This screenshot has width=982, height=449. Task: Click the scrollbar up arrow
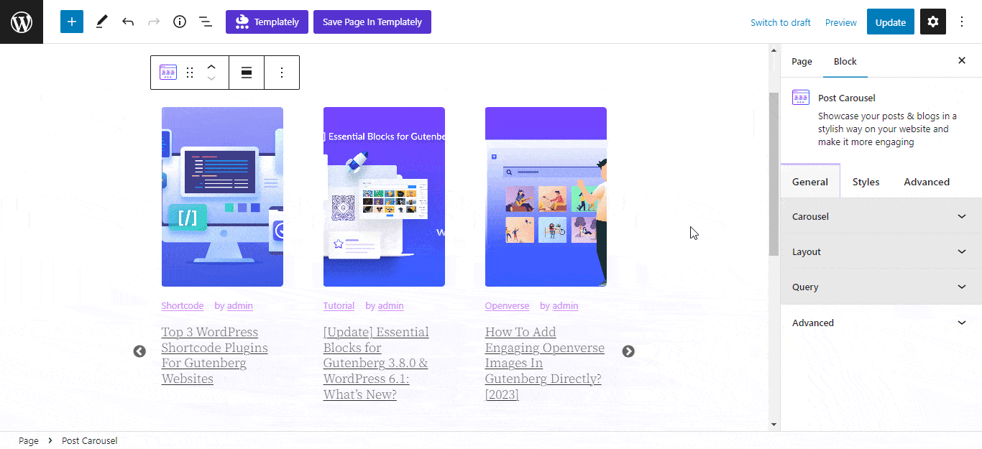(x=774, y=50)
